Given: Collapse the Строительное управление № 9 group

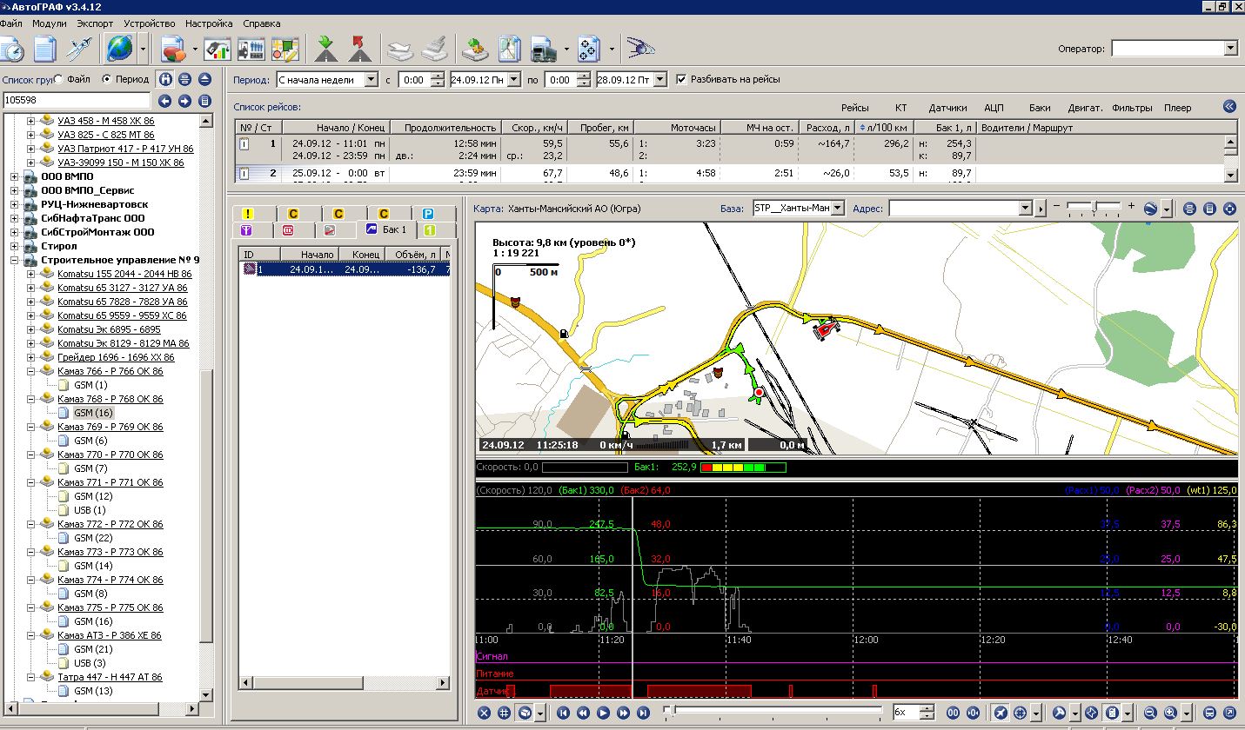Looking at the screenshot, I should point(14,260).
